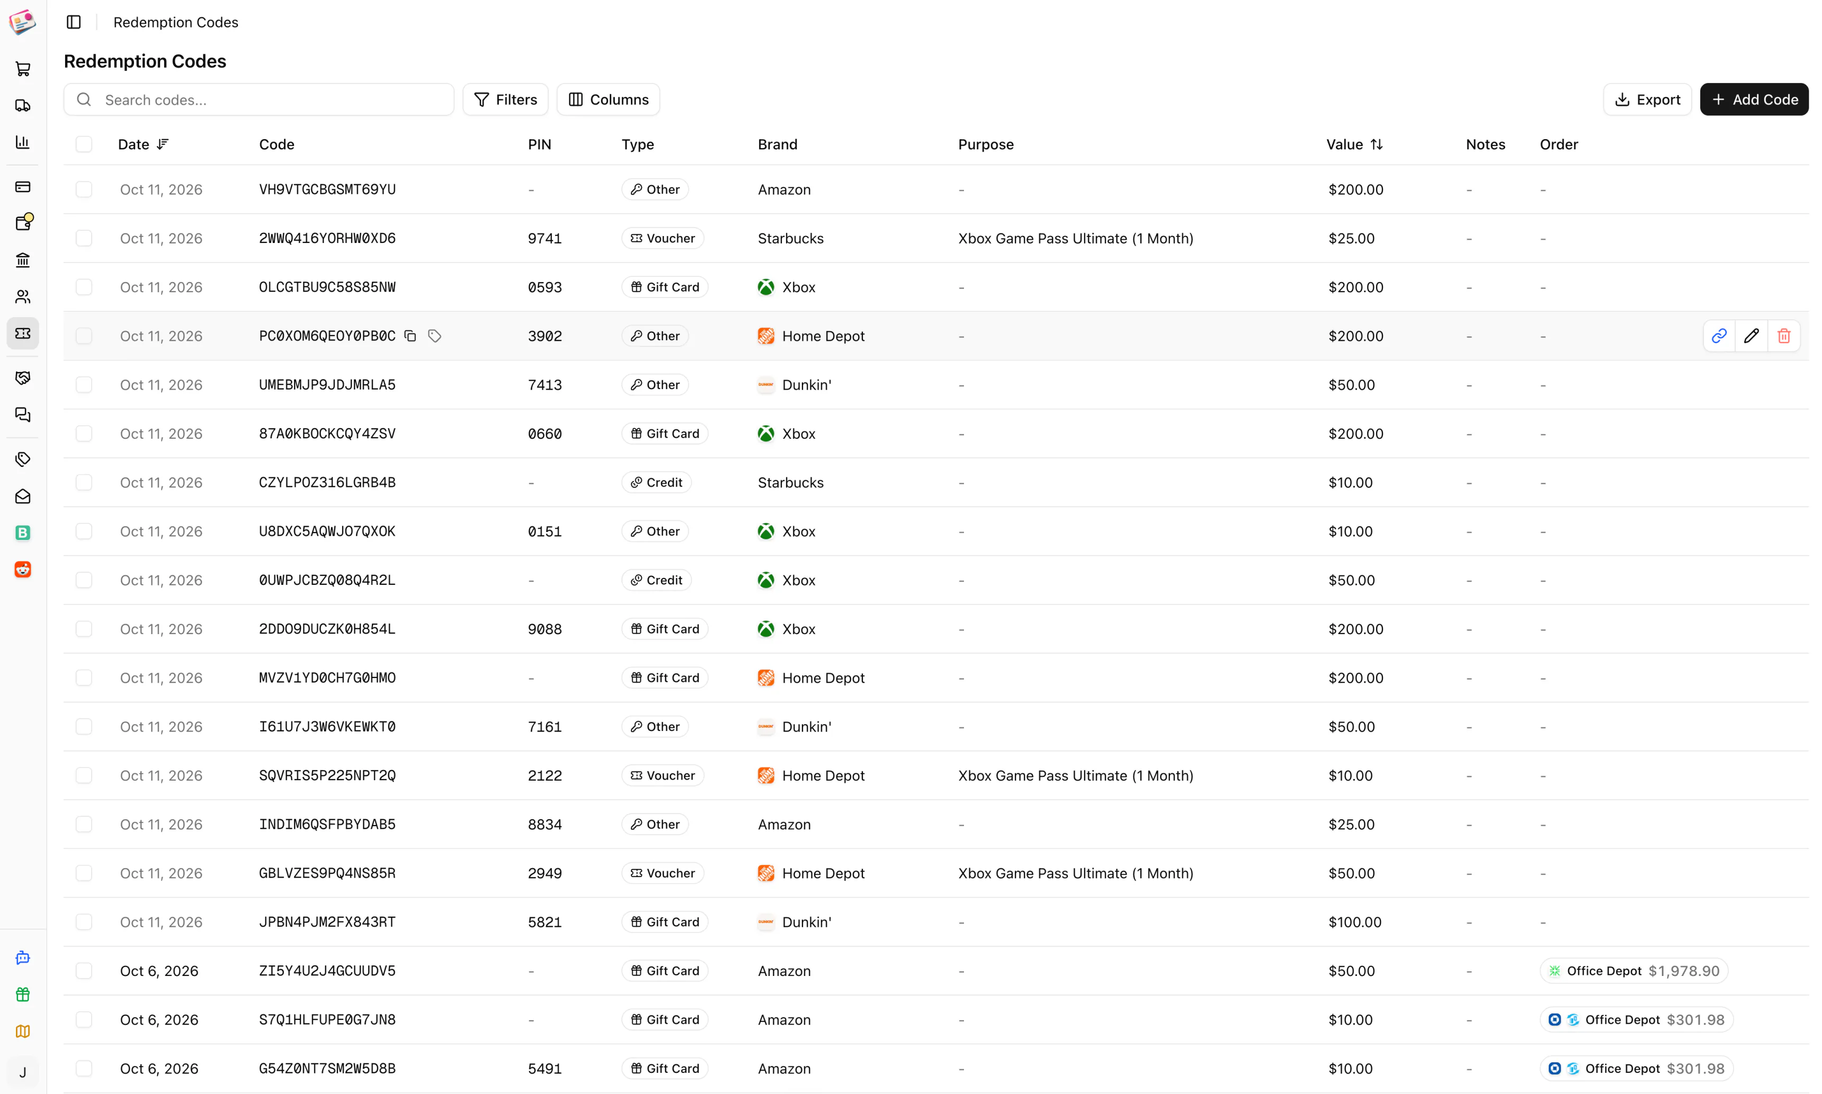The image size is (1822, 1094).
Task: Check the row for code CZYLPOZ316LGRB4B
Action: [84, 482]
